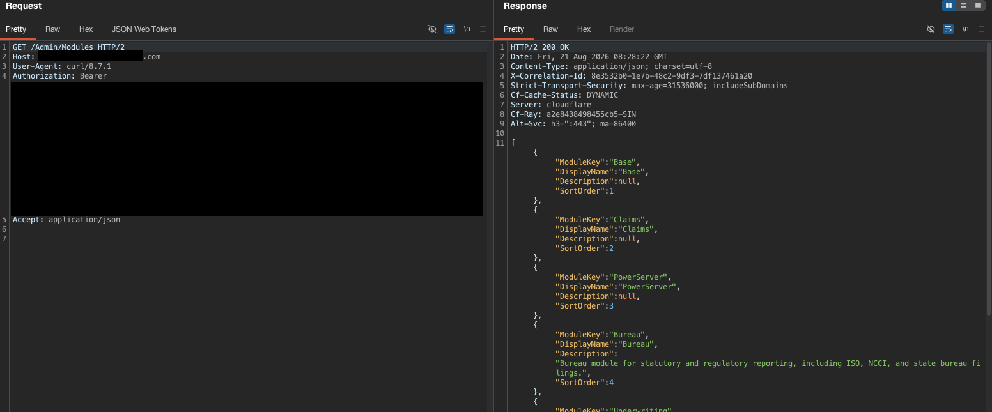Select Response Pretty tab
The image size is (992, 412).
click(513, 29)
